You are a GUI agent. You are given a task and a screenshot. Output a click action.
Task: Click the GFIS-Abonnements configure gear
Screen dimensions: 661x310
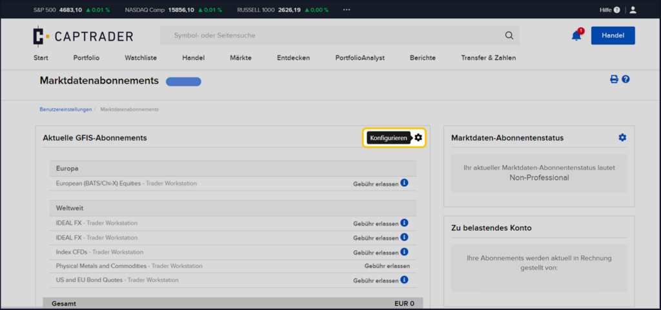(x=418, y=137)
